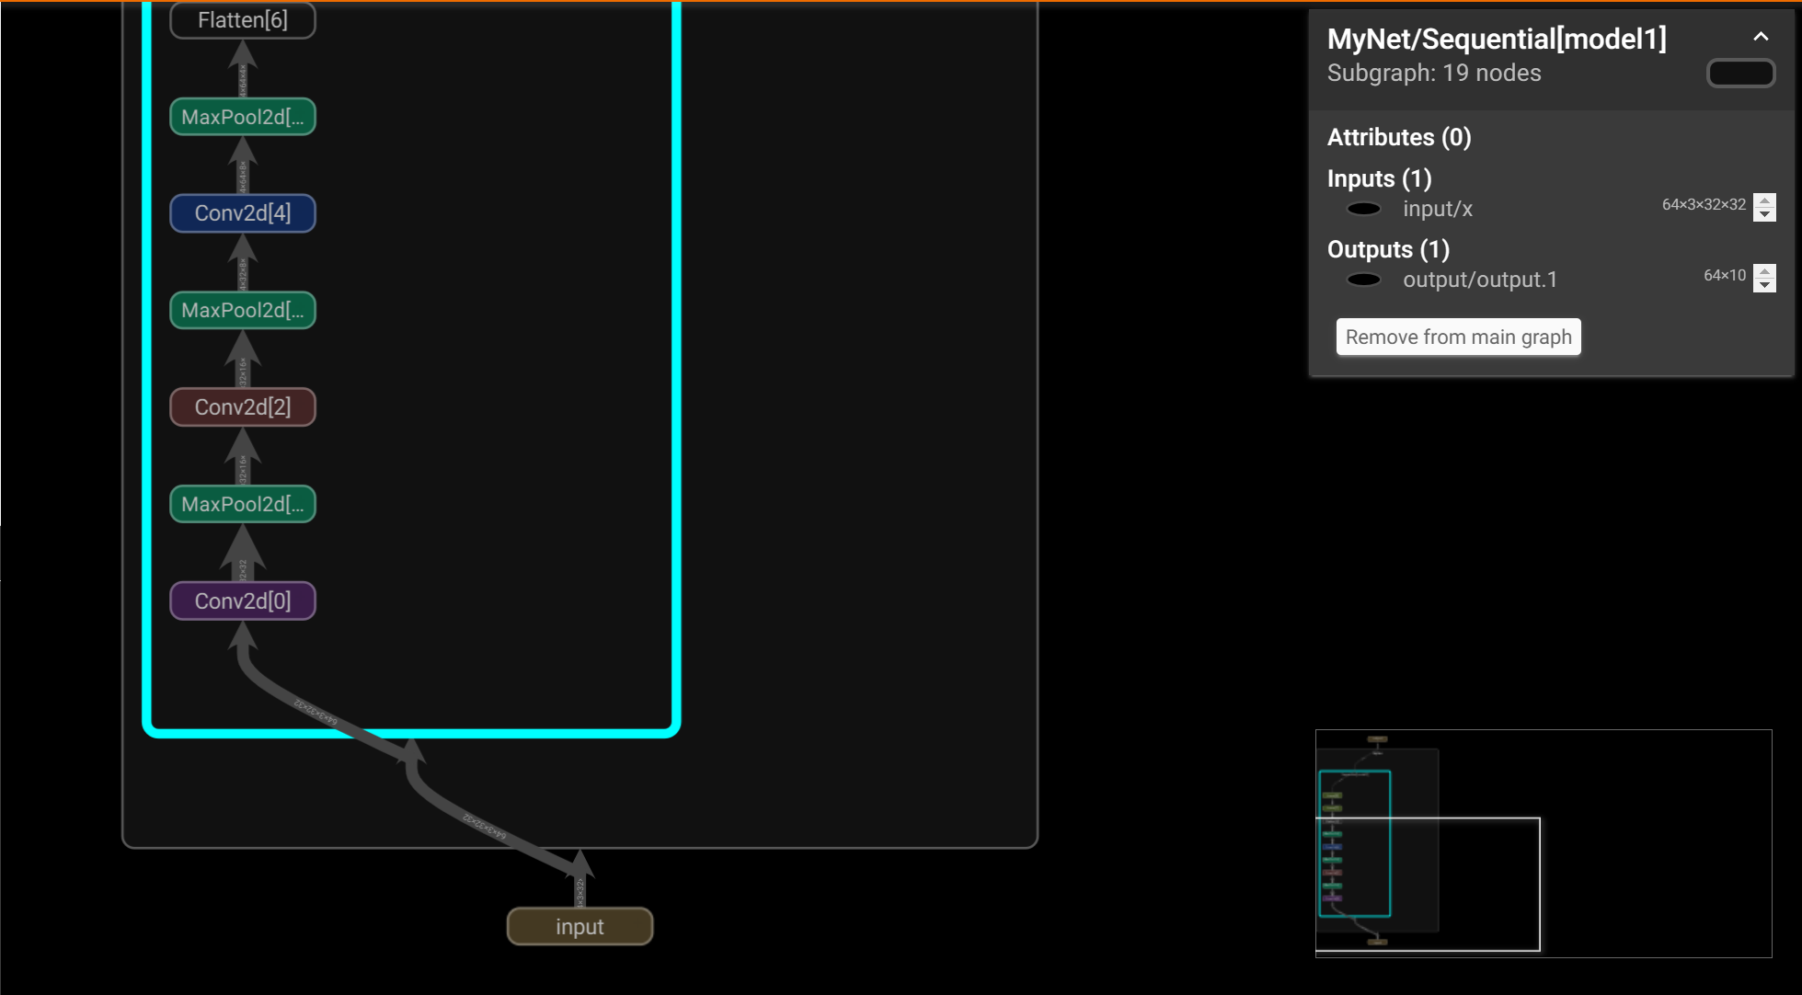Select MaxPool2d node above Conv2d[0]
This screenshot has width=1802, height=995.
pyautogui.click(x=243, y=504)
